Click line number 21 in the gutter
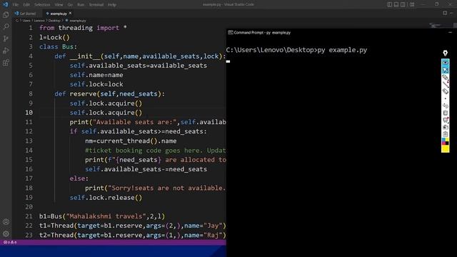The height and width of the screenshot is (257, 457). pyautogui.click(x=29, y=216)
